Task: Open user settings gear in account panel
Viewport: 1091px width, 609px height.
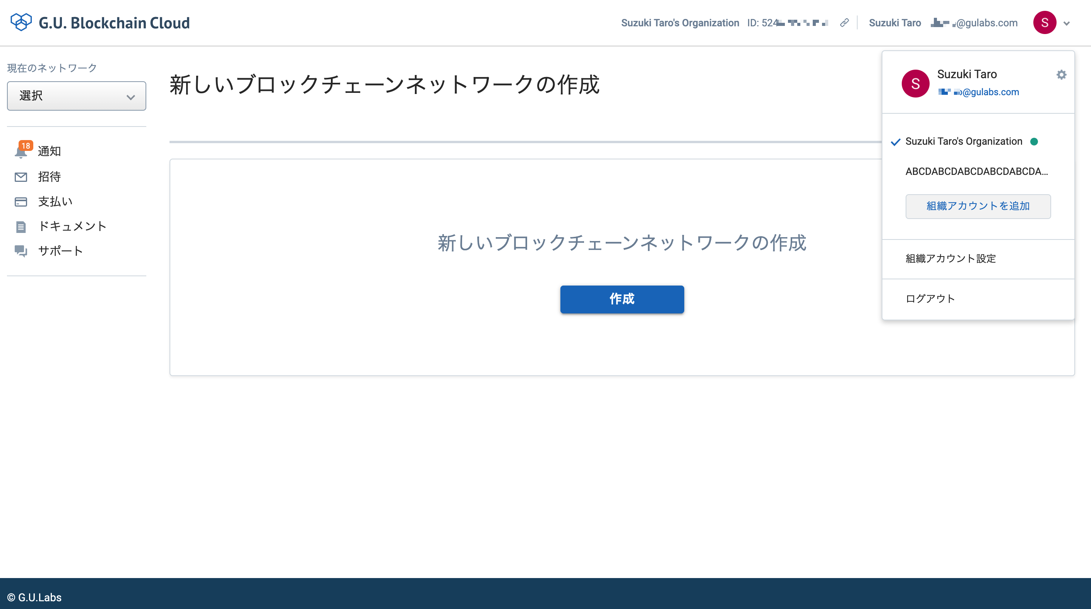Action: click(x=1061, y=75)
